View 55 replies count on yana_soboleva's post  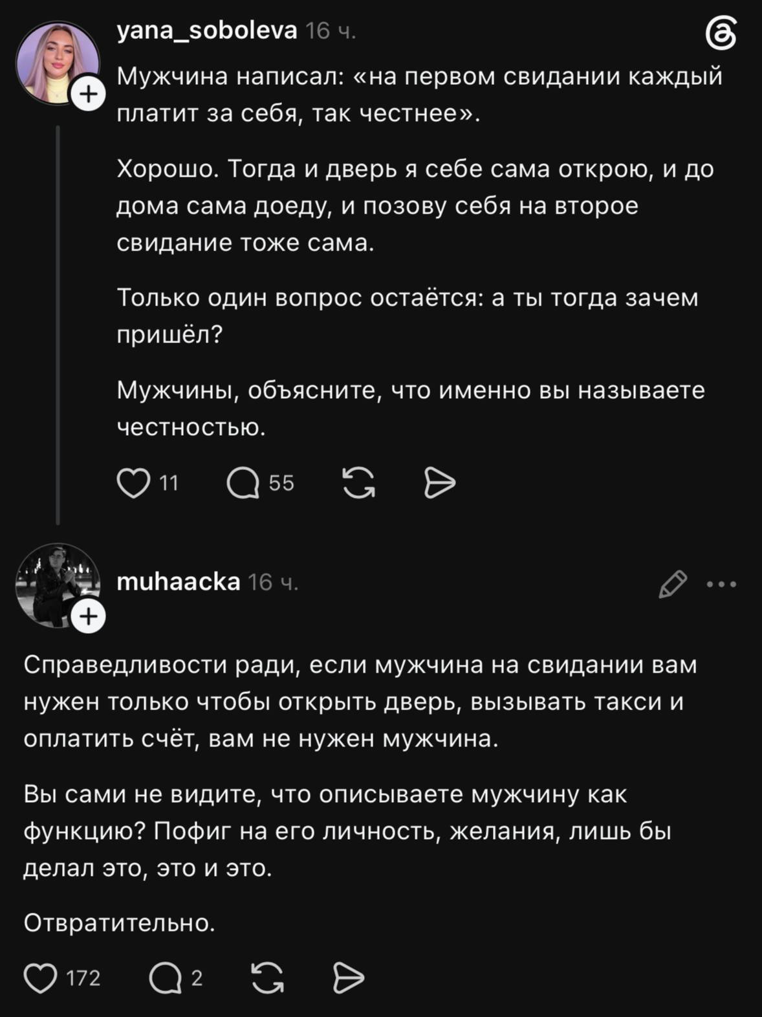point(281,483)
